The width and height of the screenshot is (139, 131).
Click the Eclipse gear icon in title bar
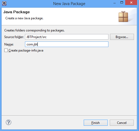coord(4,3)
